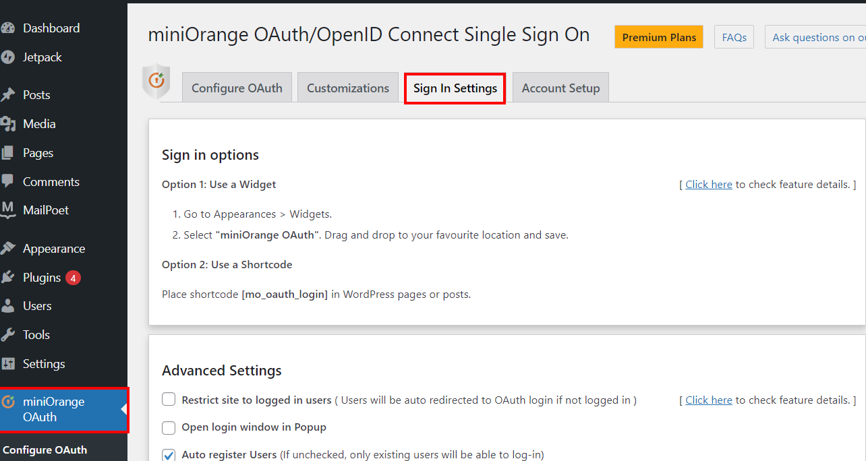Collapse arrow on miniOrange OAuth menu item
This screenshot has width=866, height=461.
click(x=124, y=409)
